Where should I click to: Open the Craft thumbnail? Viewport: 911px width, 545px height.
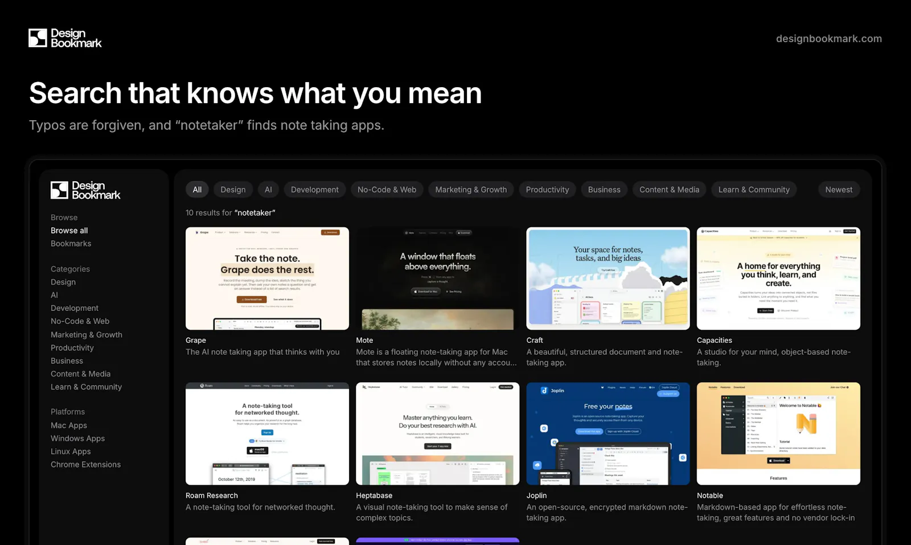[x=608, y=278]
